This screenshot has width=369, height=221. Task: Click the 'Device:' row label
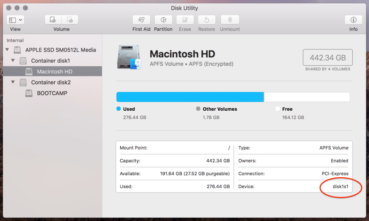click(x=246, y=186)
